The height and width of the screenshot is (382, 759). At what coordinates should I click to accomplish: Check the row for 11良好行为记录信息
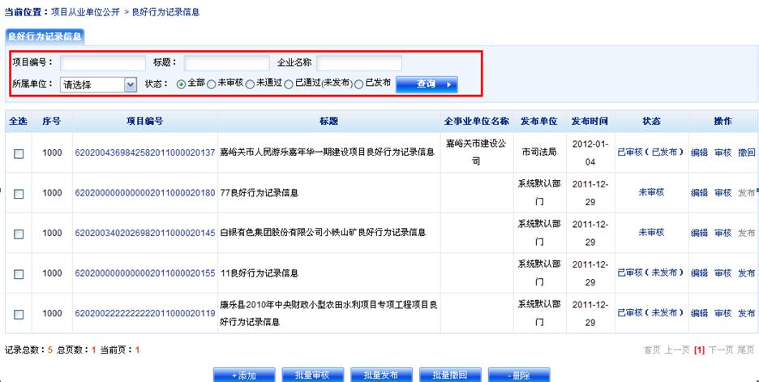click(19, 274)
